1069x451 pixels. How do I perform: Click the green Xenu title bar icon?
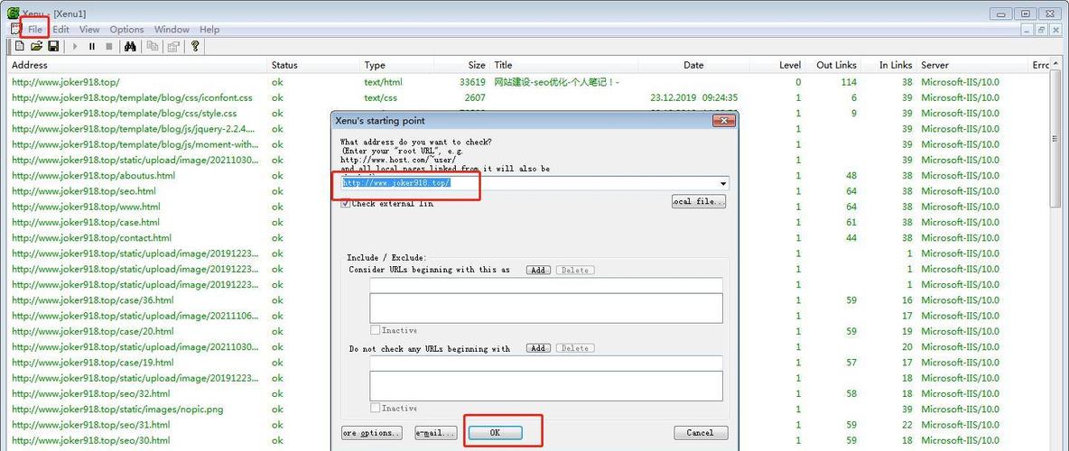click(13, 13)
